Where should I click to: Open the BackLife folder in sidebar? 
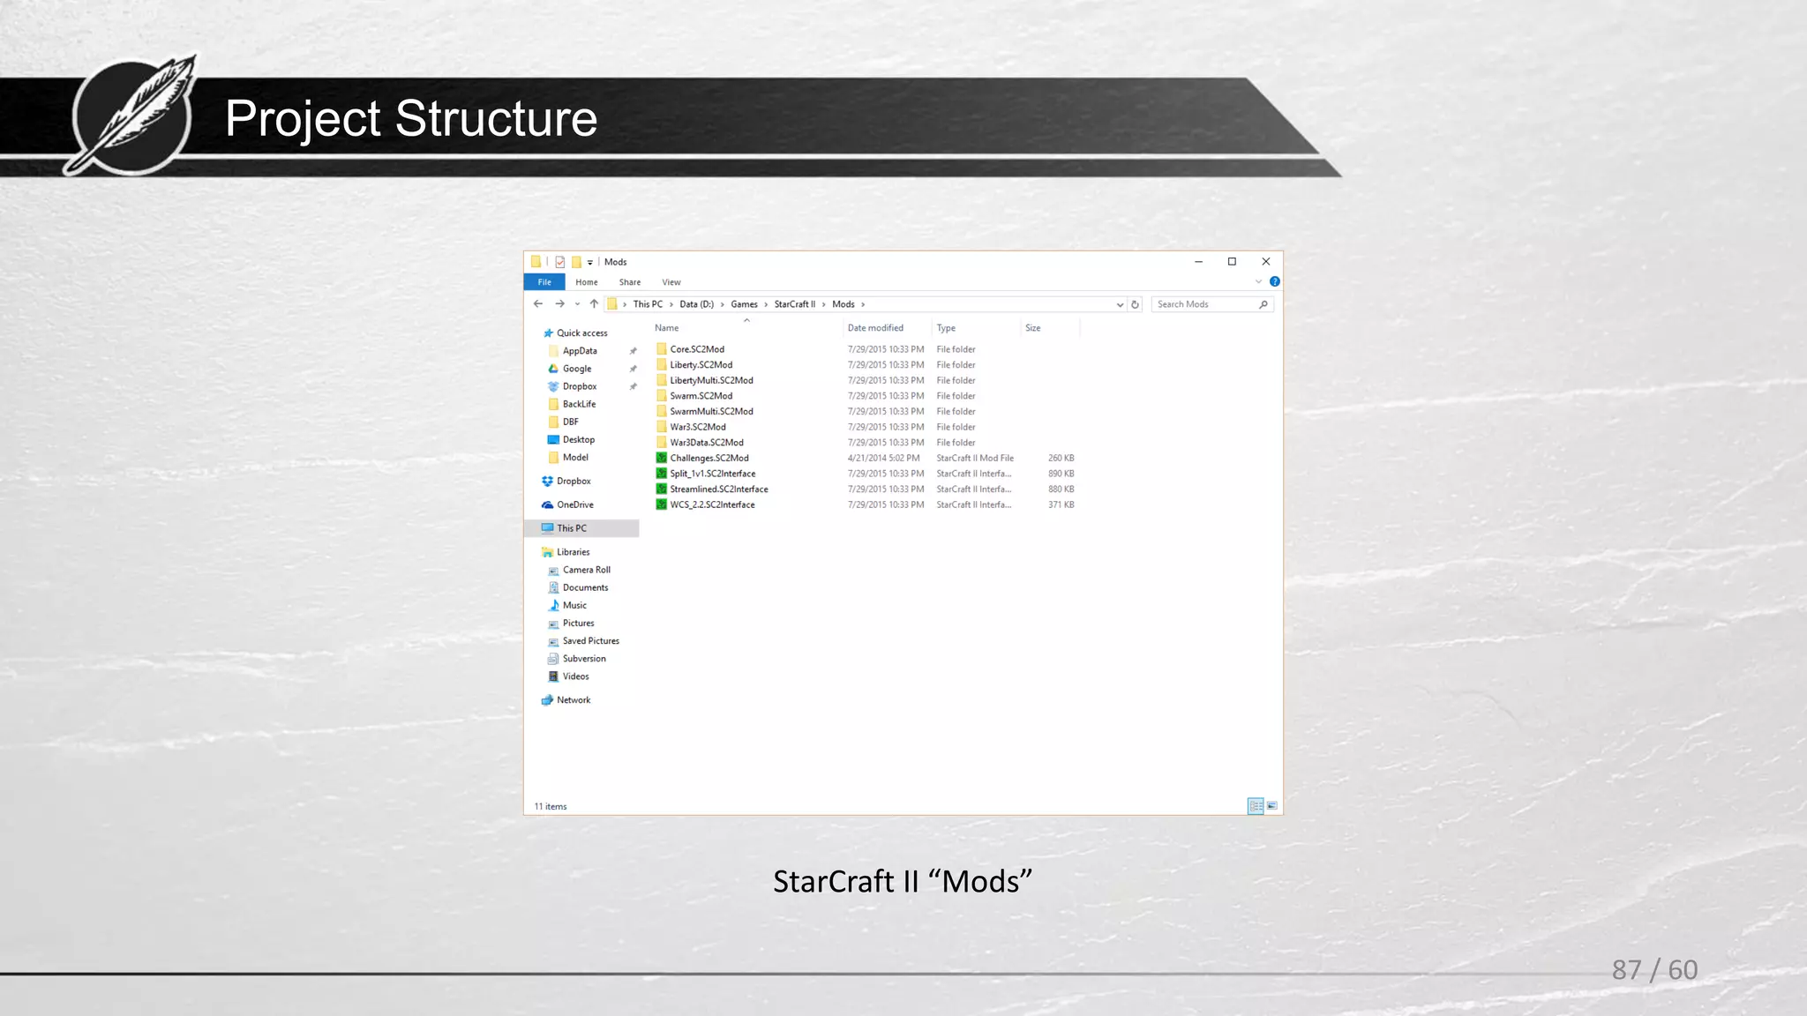coord(579,404)
